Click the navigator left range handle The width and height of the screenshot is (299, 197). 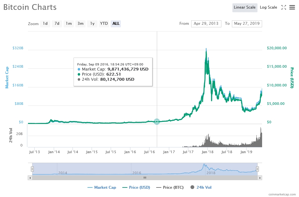click(x=32, y=169)
